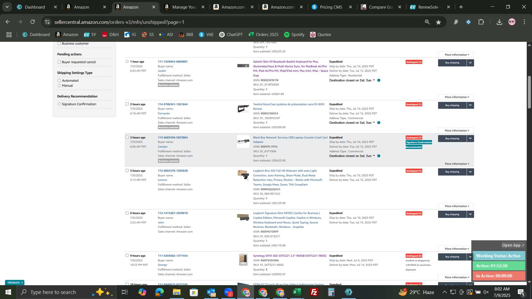Open Windows Task View icon
Viewport: 532px width, 299px height.
tap(125, 292)
